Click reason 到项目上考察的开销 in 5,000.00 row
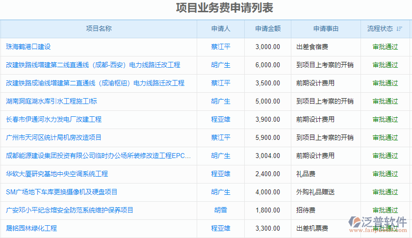 [x=325, y=101]
